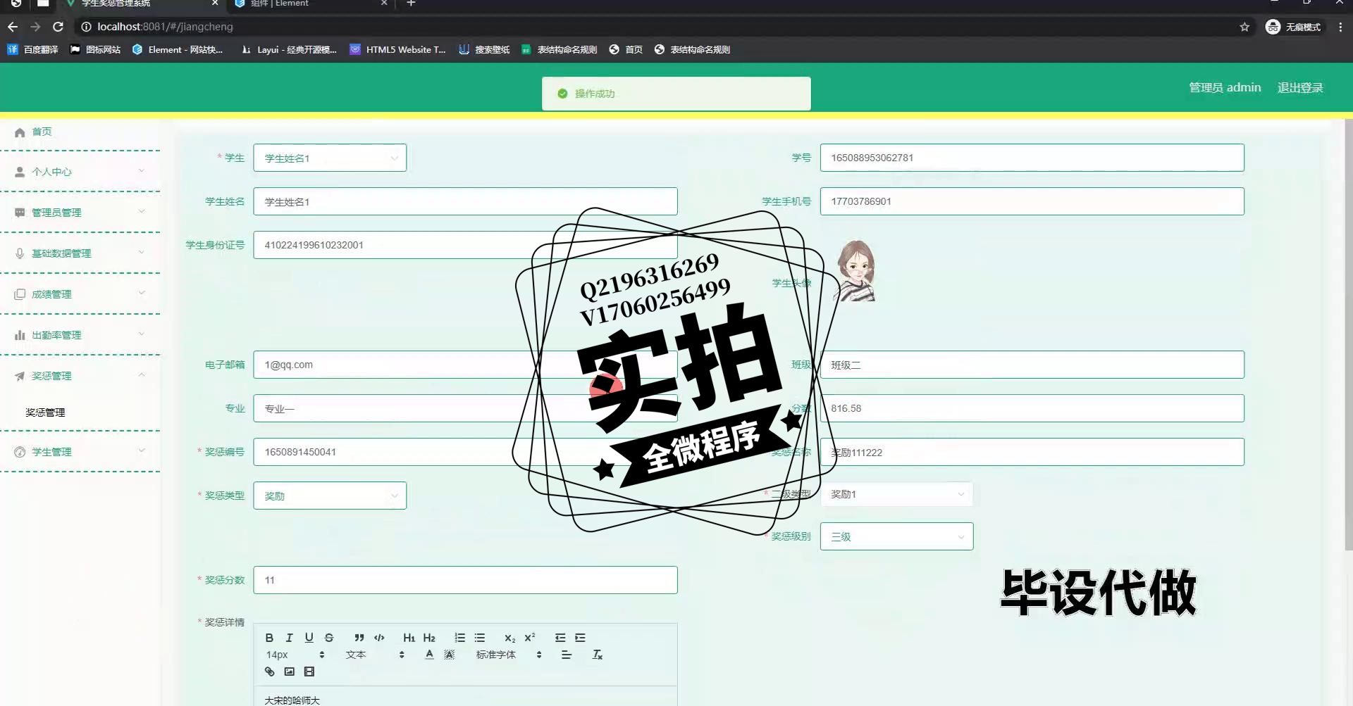Click the browser back arrow

13,27
